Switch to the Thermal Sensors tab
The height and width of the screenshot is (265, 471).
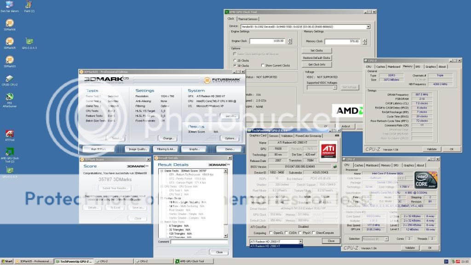pyautogui.click(x=247, y=19)
